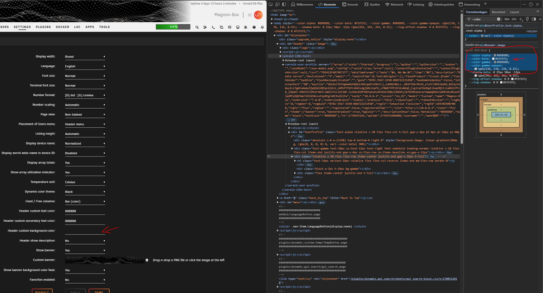Expand more style tabs chevron beside Layout
543x293 pixels.
tap(538, 12)
